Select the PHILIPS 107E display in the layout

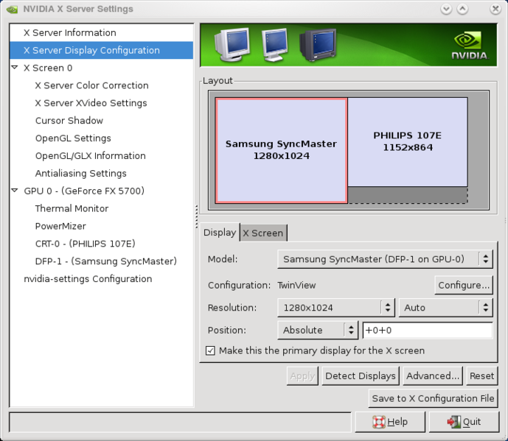tap(407, 141)
